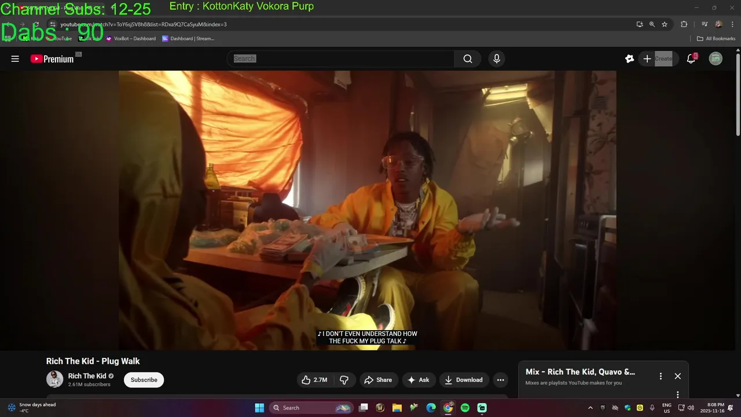The height and width of the screenshot is (417, 741).
Task: Open microphone tray icon
Action: click(652, 408)
